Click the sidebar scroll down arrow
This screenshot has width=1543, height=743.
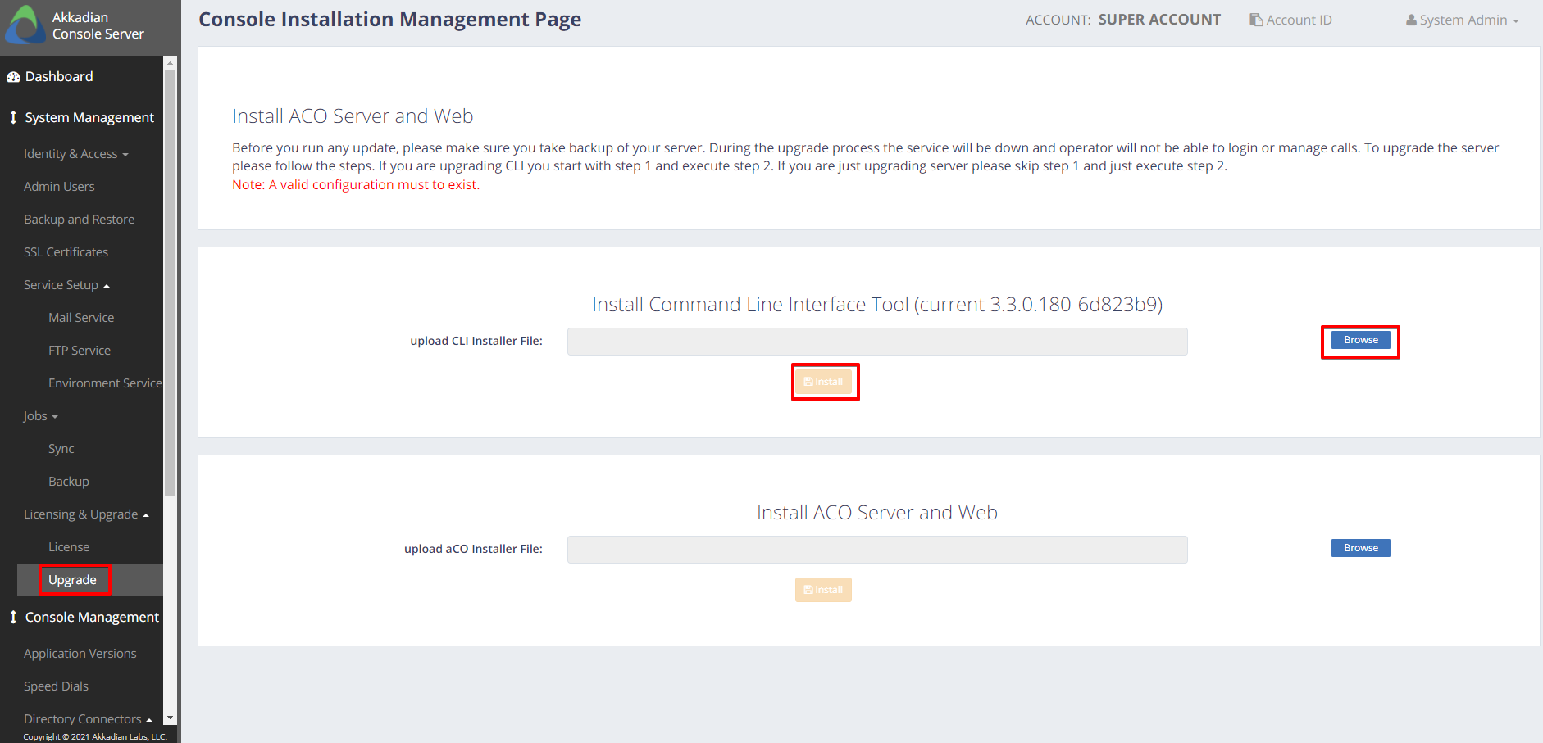[171, 718]
